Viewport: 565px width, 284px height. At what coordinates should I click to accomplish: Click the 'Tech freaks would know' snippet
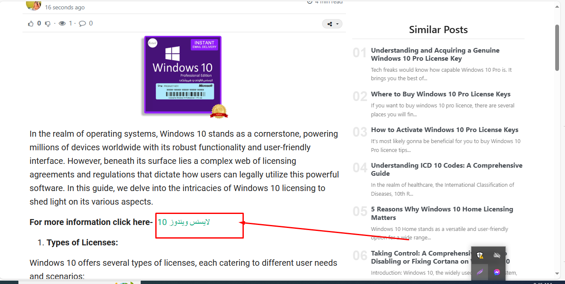441,74
